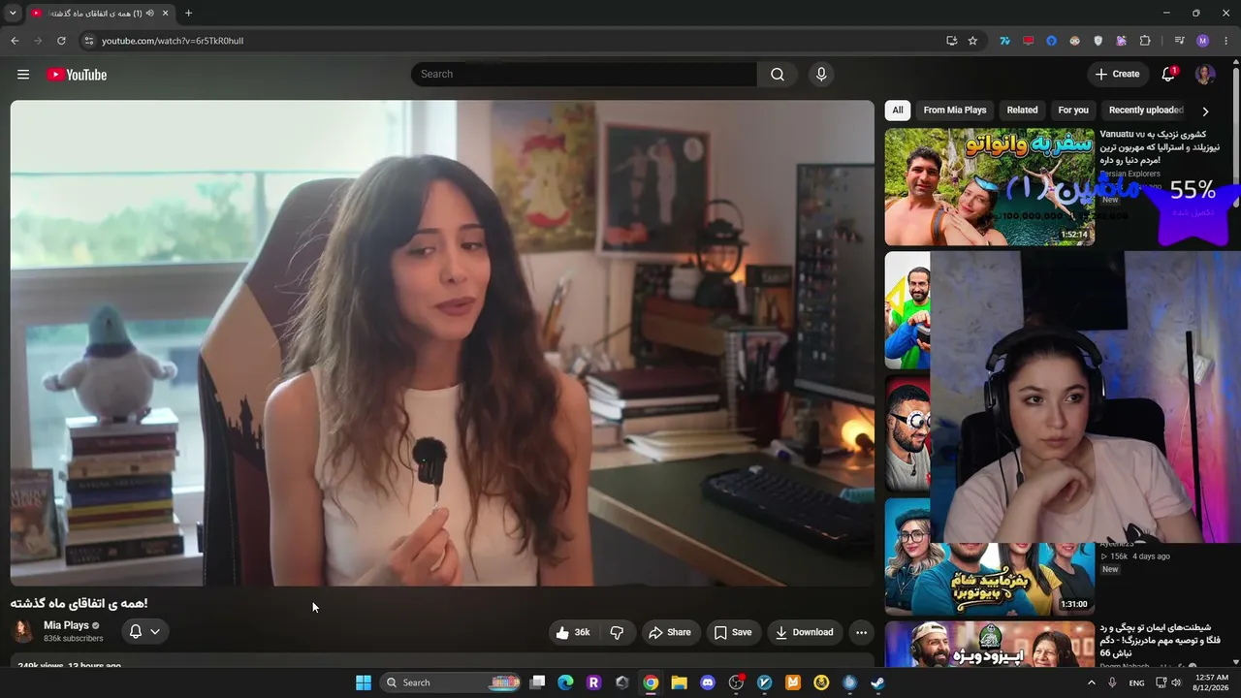
Task: Open the Chrome extensions puzzle menu
Action: tap(1145, 41)
